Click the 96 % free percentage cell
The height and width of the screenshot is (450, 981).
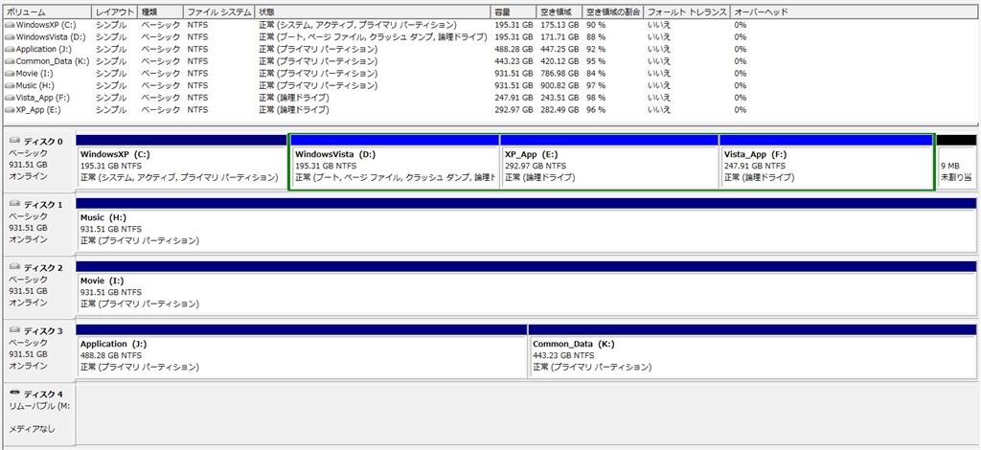[596, 110]
